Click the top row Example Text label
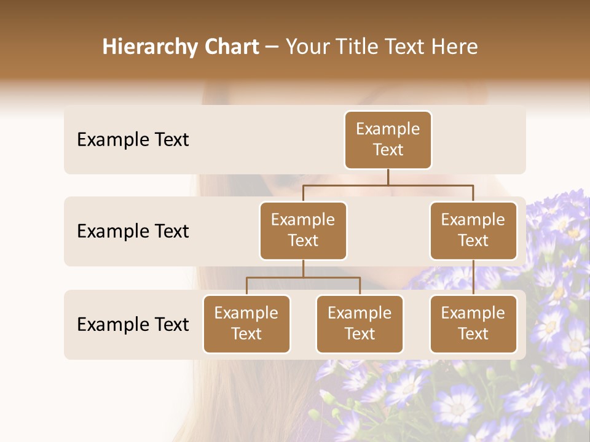Viewport: 590px width, 442px height. [x=132, y=140]
